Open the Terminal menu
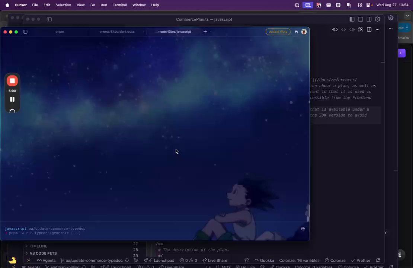Image resolution: width=413 pixels, height=268 pixels. (119, 5)
